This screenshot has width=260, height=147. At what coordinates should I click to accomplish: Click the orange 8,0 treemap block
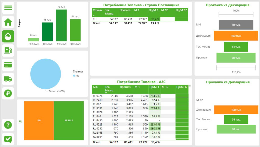[39, 120]
